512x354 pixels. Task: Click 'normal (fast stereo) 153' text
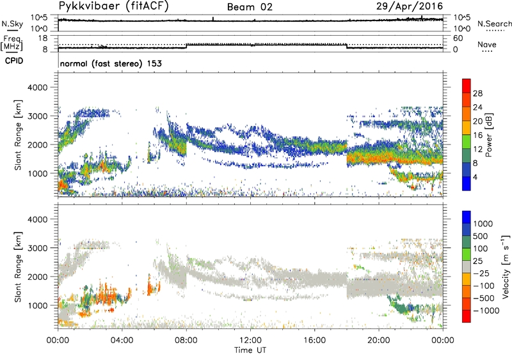[x=111, y=63]
